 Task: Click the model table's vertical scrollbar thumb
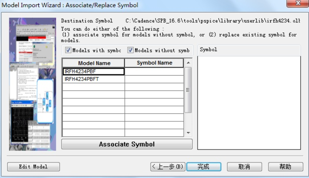pyautogui.click(x=188, y=90)
